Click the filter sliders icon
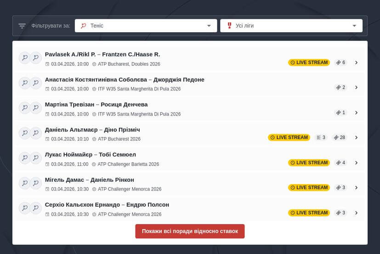 [x=22, y=26]
